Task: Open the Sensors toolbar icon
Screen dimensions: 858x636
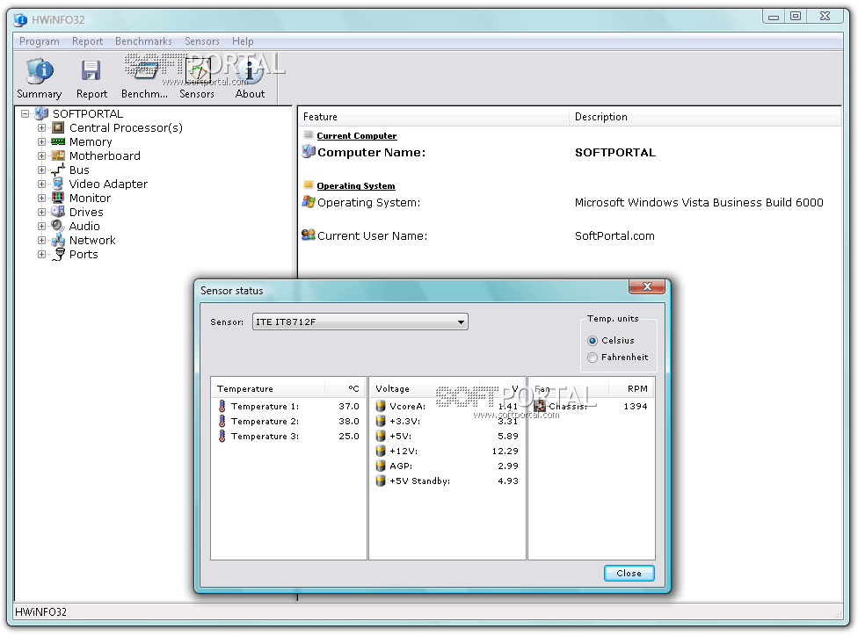Action: [197, 71]
